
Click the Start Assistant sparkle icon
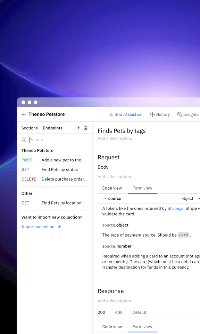111,114
